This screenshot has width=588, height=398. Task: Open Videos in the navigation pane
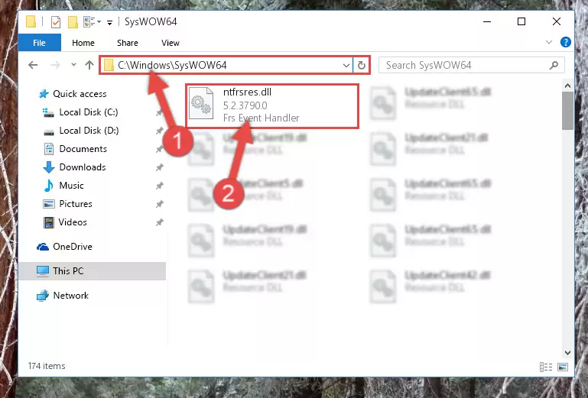pyautogui.click(x=73, y=222)
